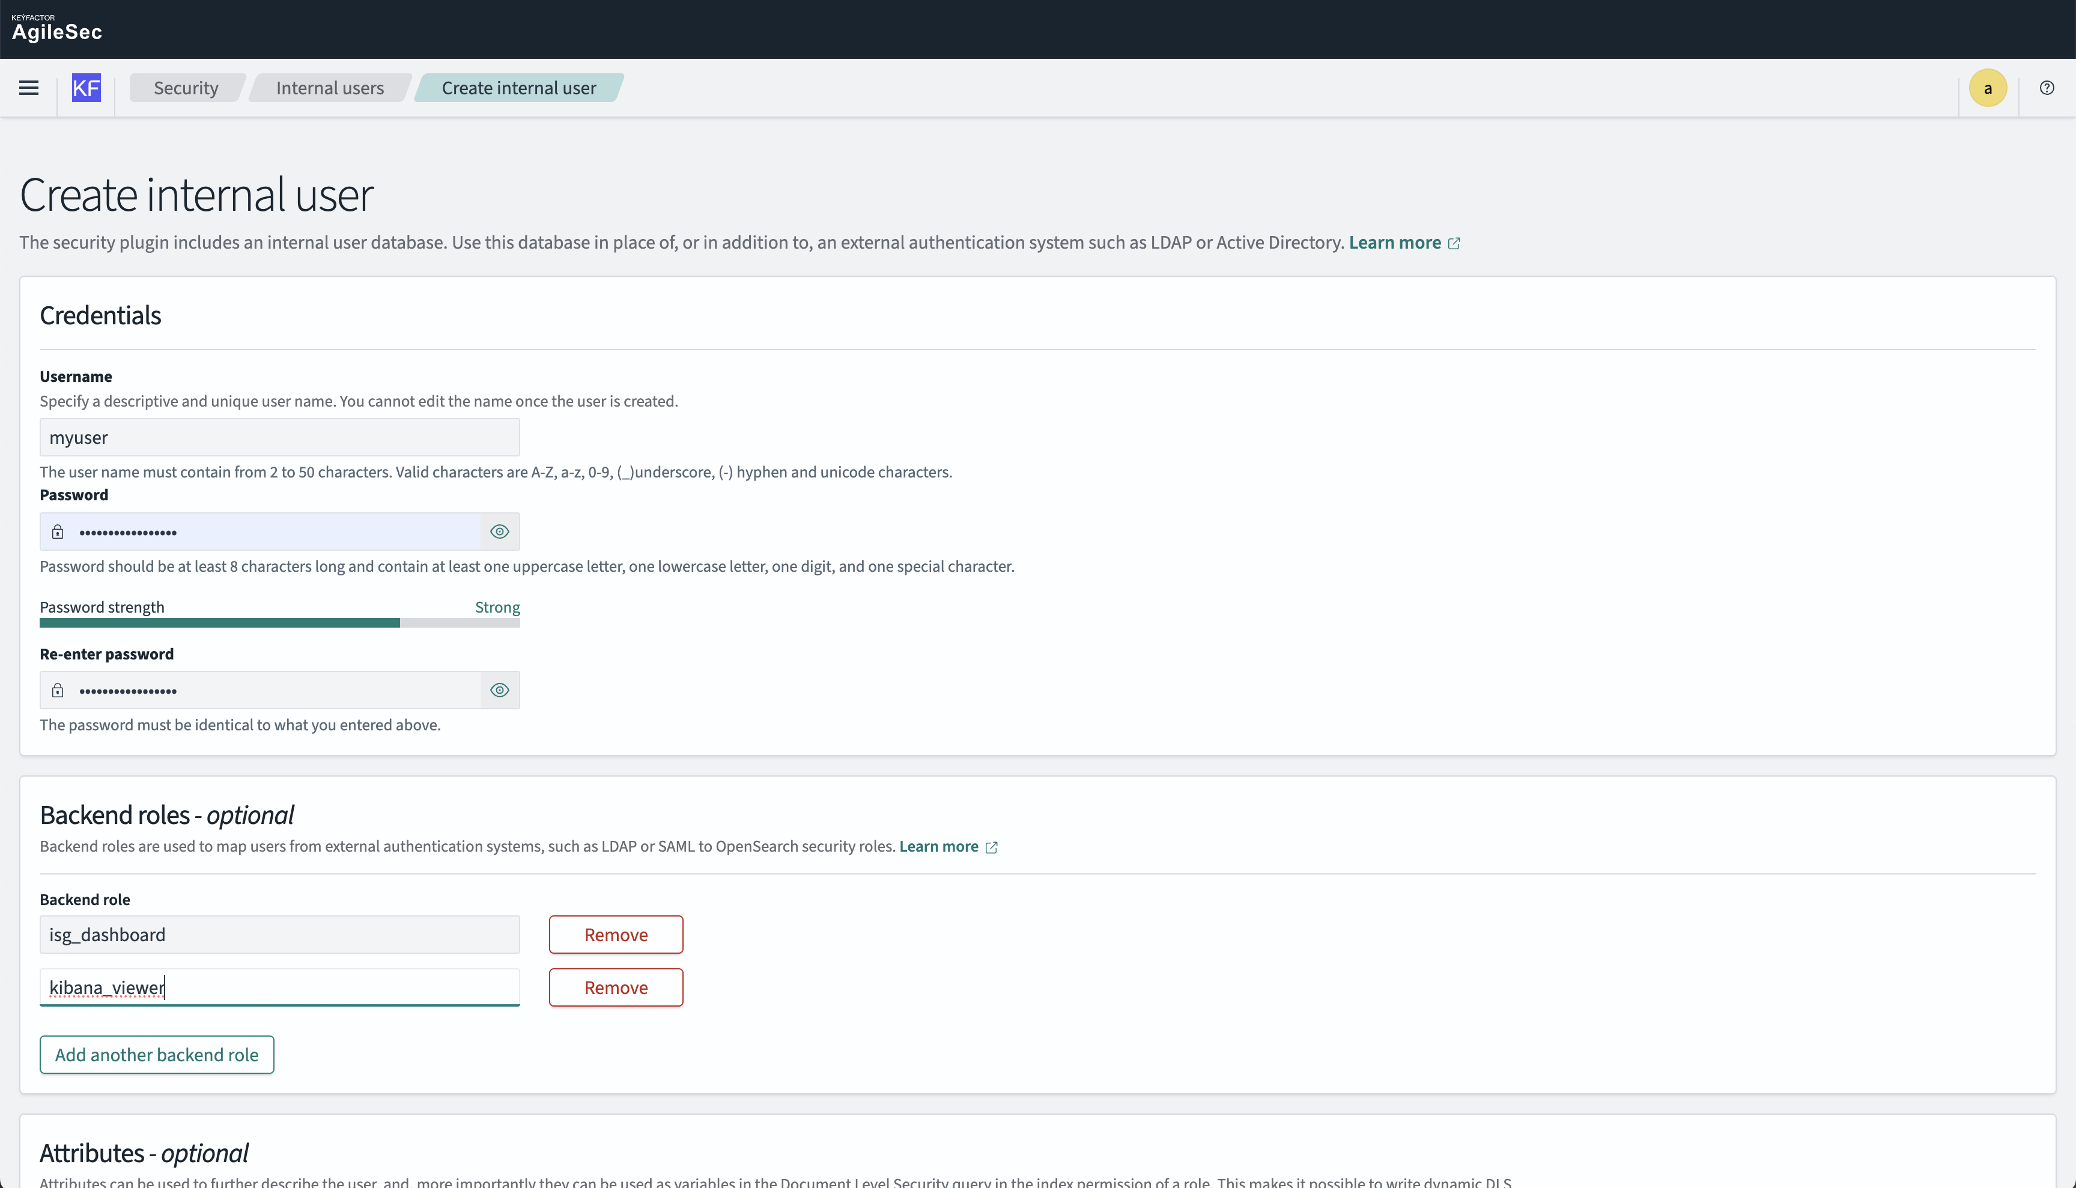Screen dimensions: 2076x1188
Task: Focus the Username field containing myuser
Action: pos(279,437)
